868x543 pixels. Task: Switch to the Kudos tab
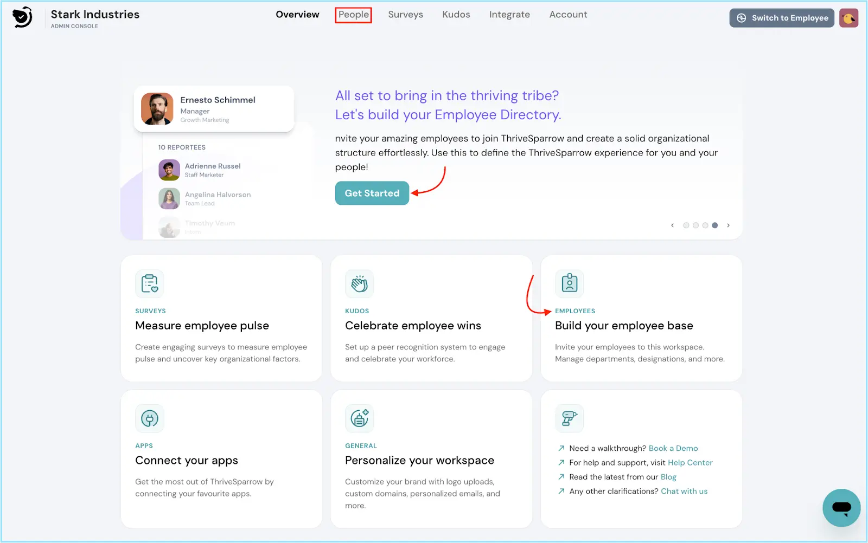pos(456,15)
